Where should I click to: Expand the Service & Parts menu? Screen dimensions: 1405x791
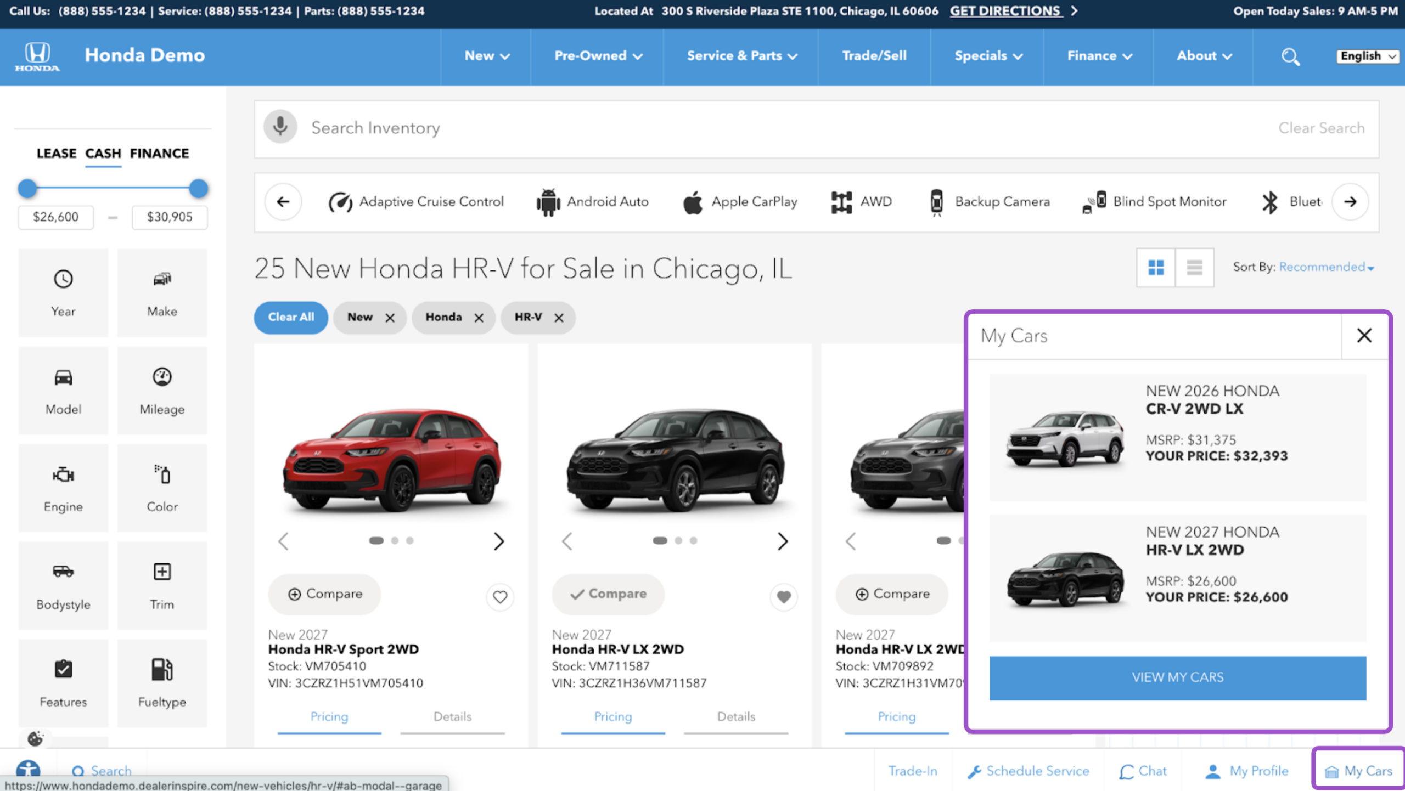pos(741,56)
